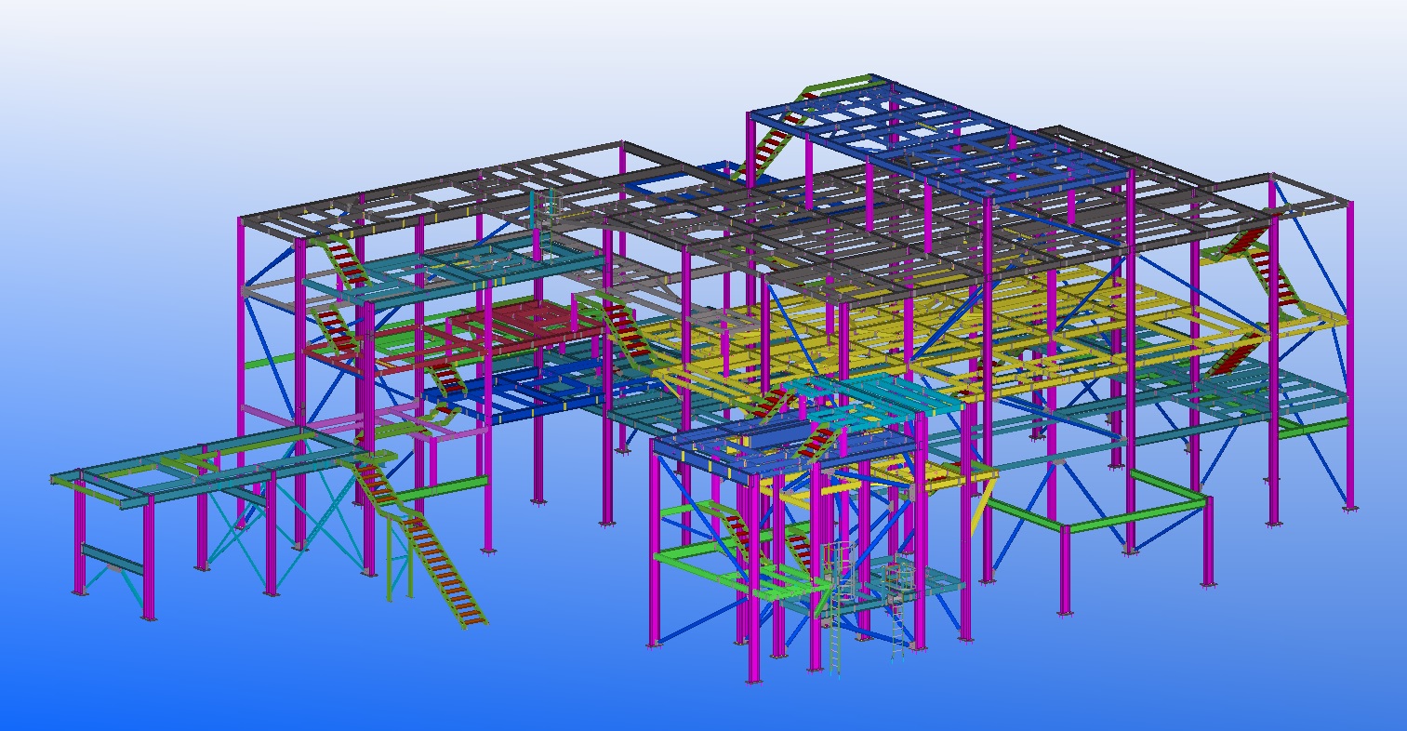Click the short teal tie beam between the end columns
1407x731 pixels.
[x=112, y=559]
